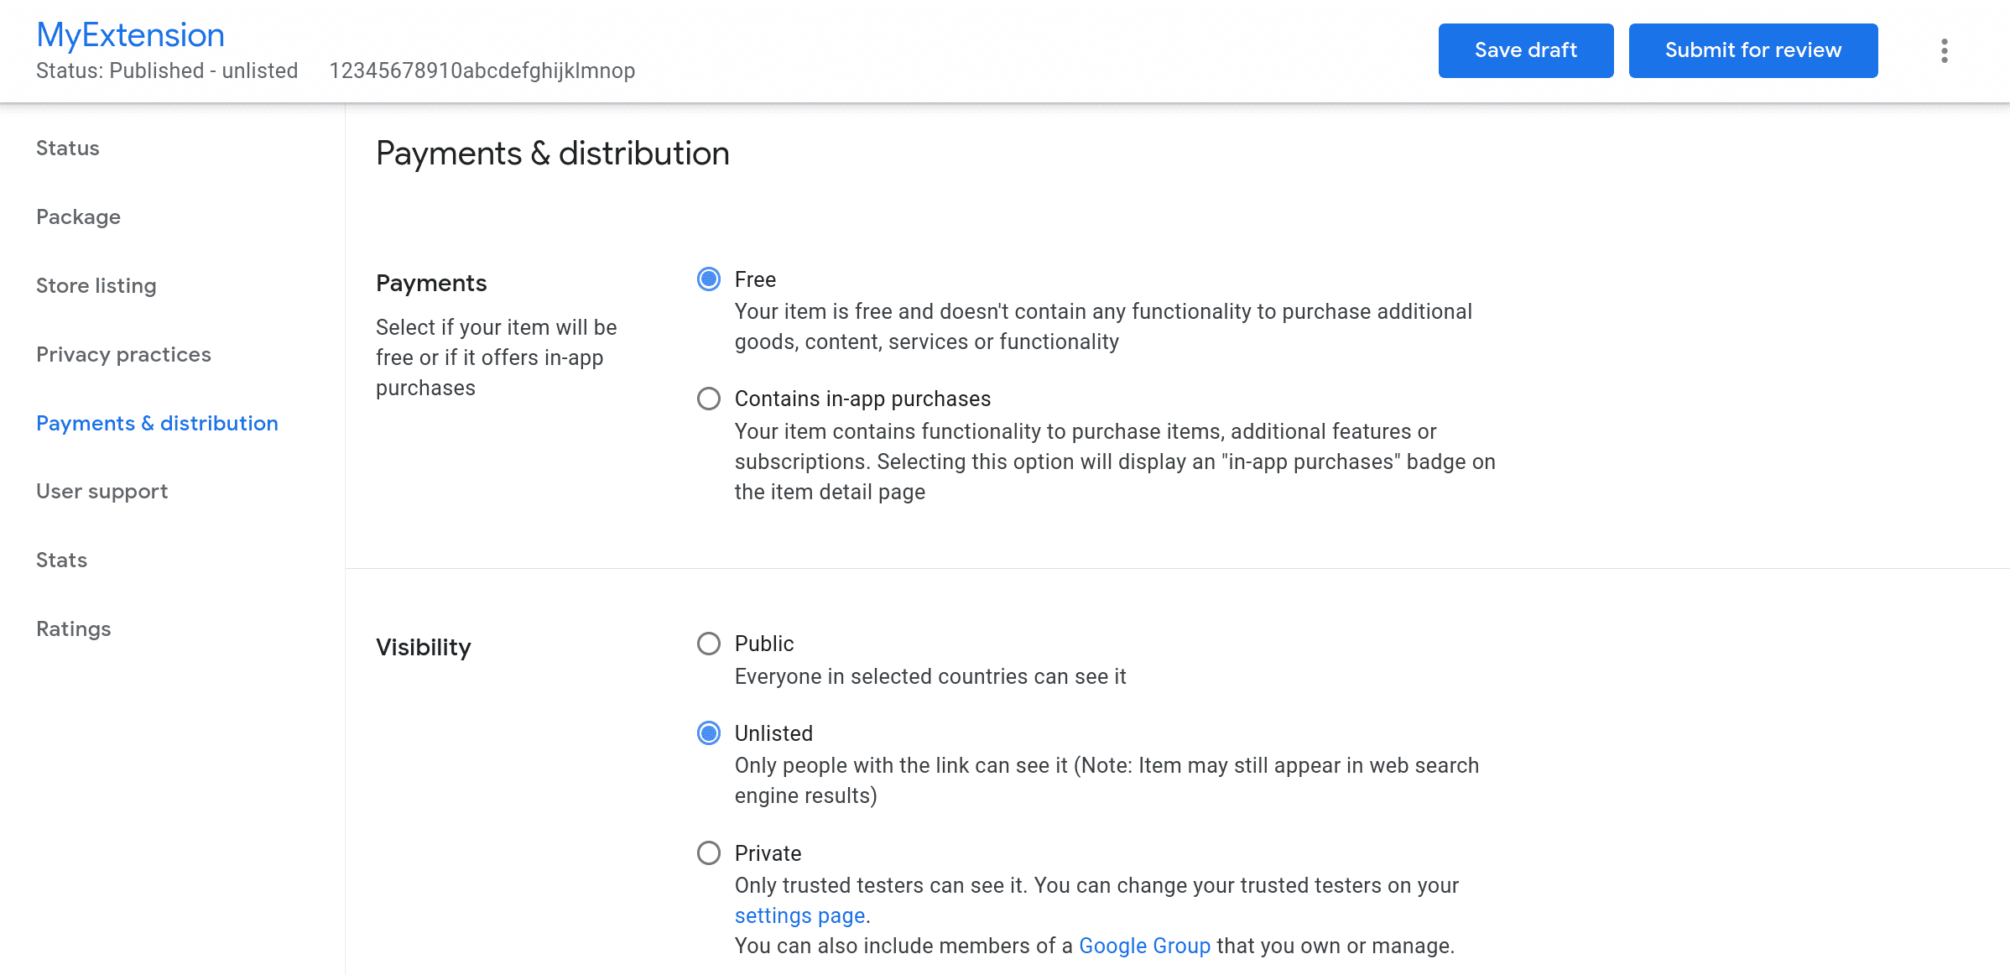Select the Free payment option
2010x975 pixels.
(709, 279)
